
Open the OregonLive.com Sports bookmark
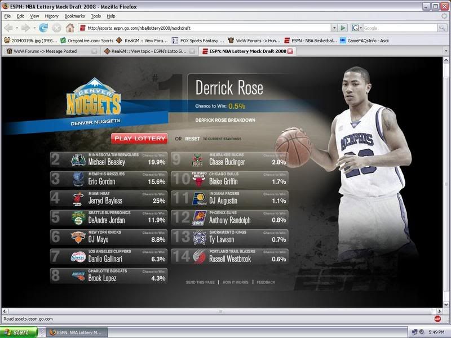click(87, 41)
